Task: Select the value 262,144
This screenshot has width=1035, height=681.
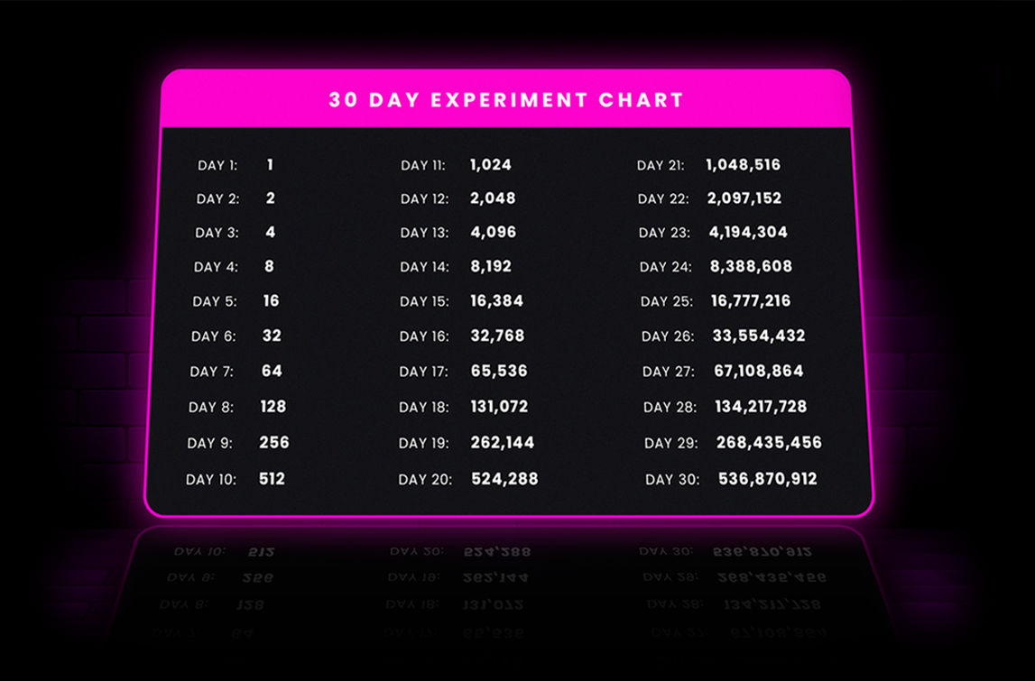Action: 503,442
